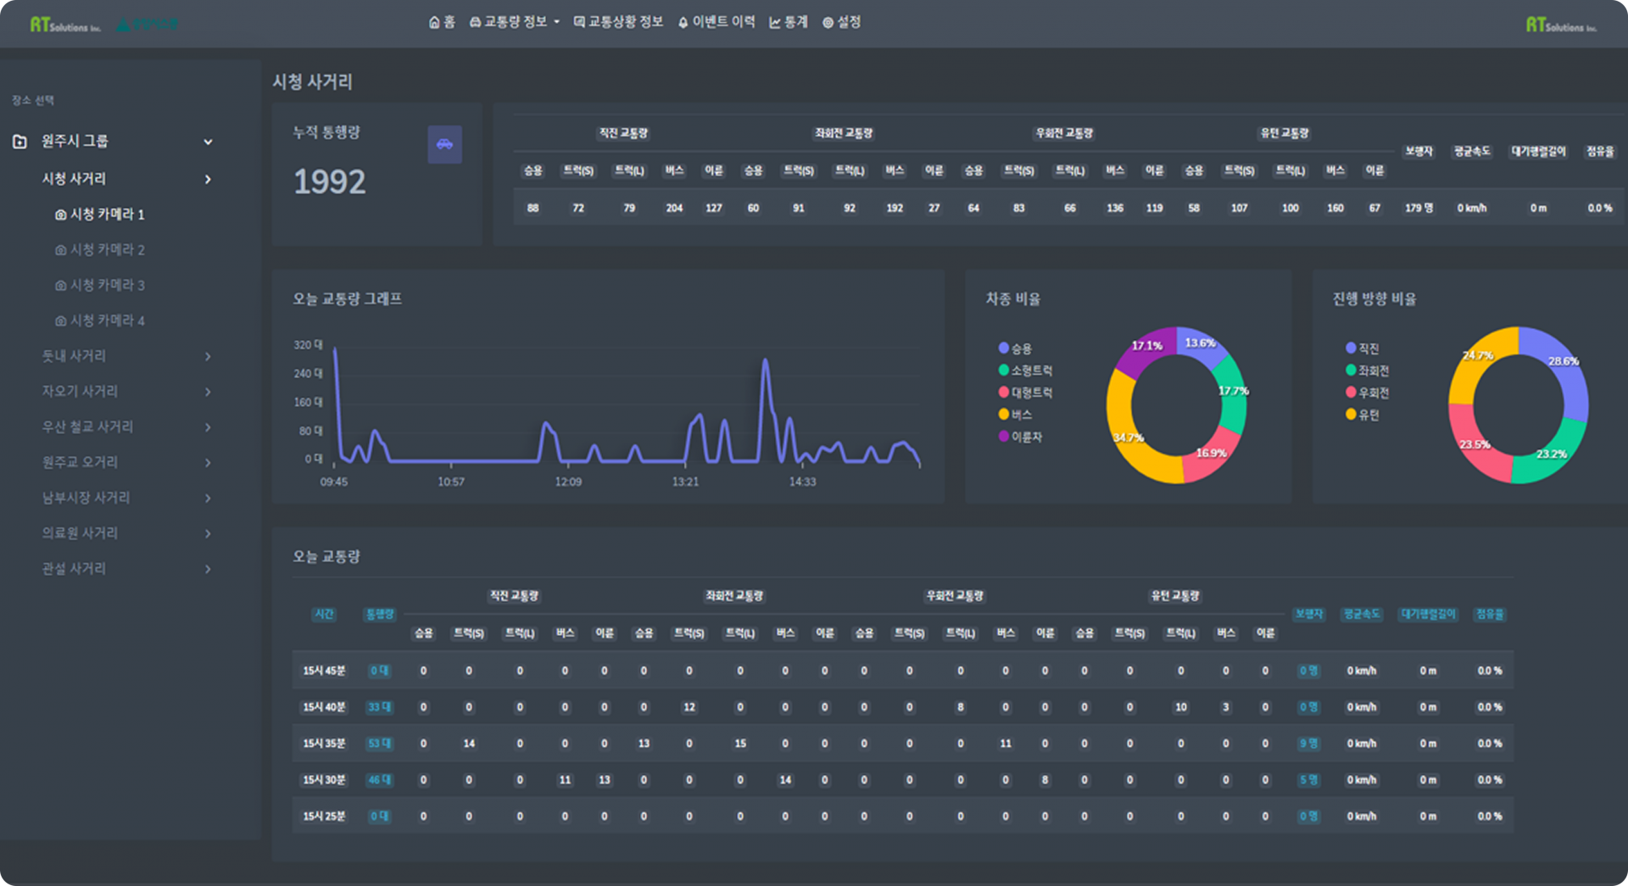Expand the 둔내 사거리 intersection chevron
Image resolution: width=1628 pixels, height=886 pixels.
pos(208,357)
